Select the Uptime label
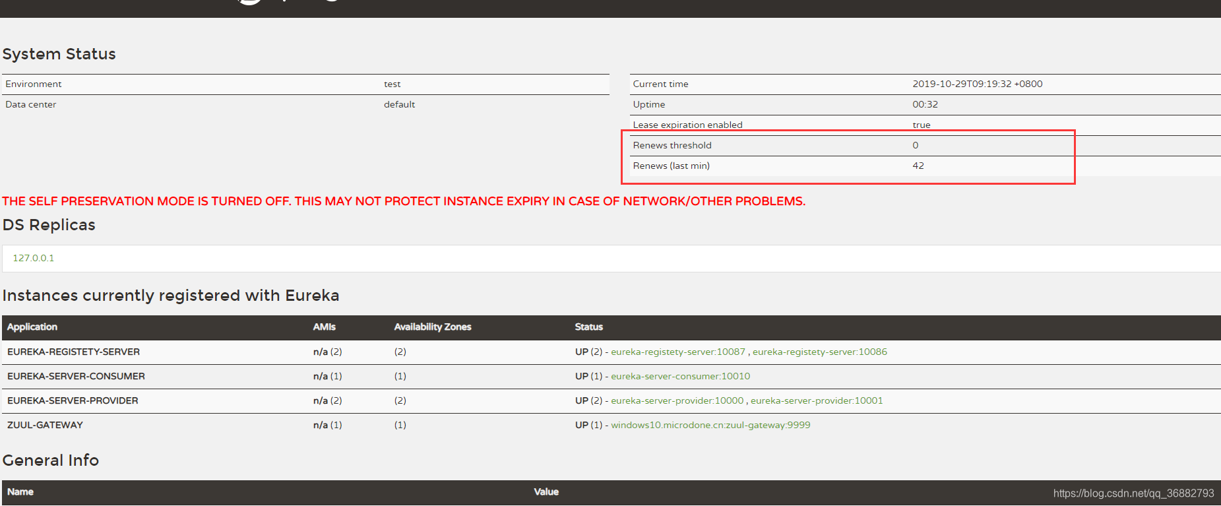The height and width of the screenshot is (506, 1221). click(649, 104)
